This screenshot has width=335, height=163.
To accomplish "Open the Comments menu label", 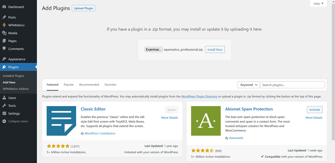I will 16,49.
